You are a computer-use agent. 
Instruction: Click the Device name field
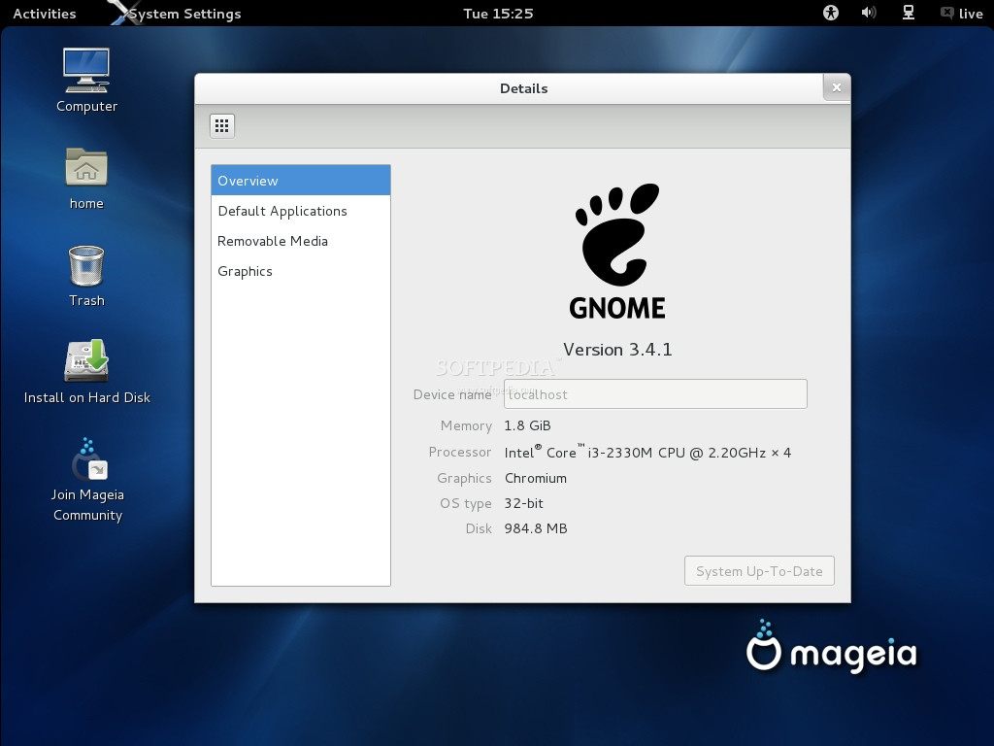655,394
